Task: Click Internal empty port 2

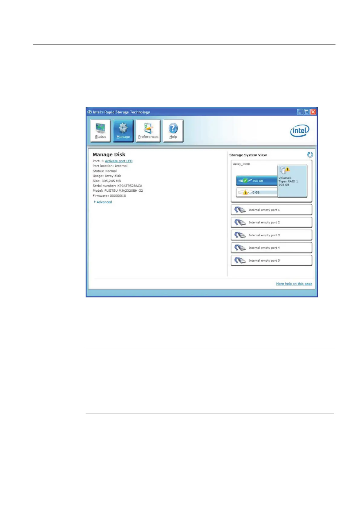Action: (x=271, y=223)
